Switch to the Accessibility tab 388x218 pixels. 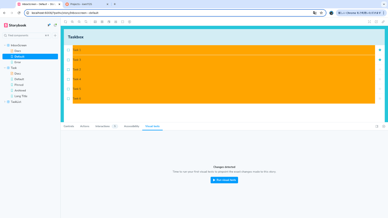[132, 126]
